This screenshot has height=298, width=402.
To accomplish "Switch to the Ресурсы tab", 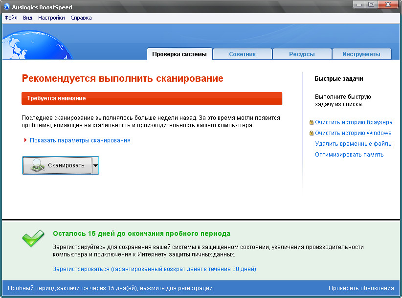I will (302, 54).
